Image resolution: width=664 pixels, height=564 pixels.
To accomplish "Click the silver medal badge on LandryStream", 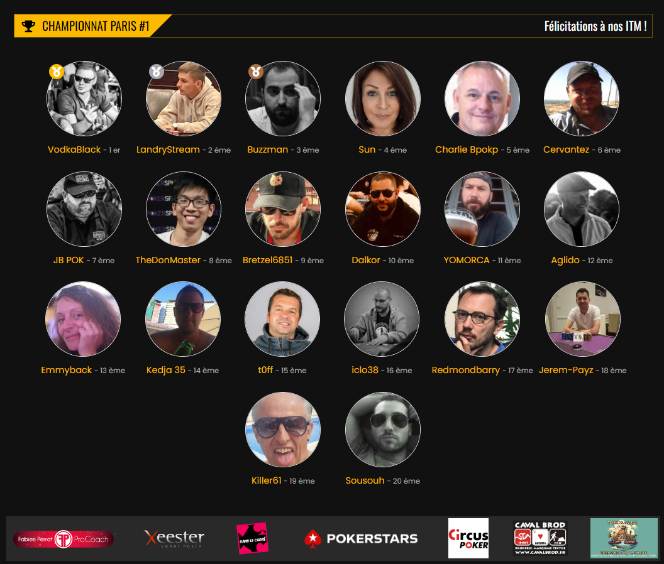I will click(x=157, y=72).
